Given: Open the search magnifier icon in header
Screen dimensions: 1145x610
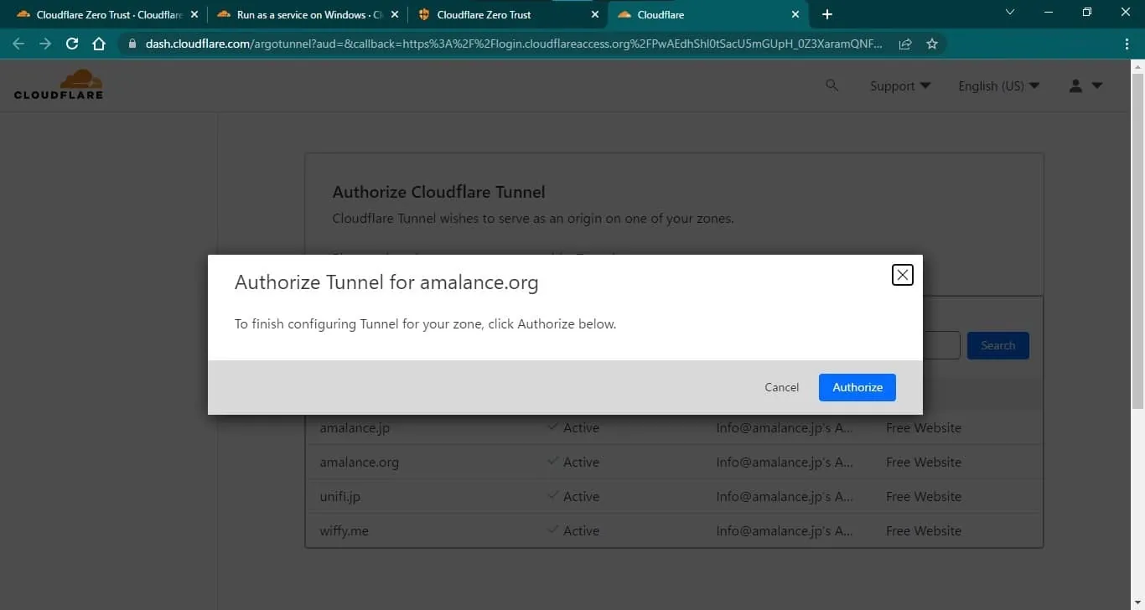Looking at the screenshot, I should [x=832, y=85].
